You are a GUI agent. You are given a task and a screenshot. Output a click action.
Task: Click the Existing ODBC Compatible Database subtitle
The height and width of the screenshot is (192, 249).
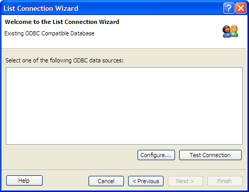[x=49, y=33]
